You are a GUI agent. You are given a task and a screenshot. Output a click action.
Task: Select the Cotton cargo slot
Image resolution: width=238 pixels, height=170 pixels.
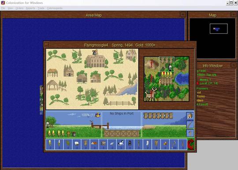(x=77, y=144)
